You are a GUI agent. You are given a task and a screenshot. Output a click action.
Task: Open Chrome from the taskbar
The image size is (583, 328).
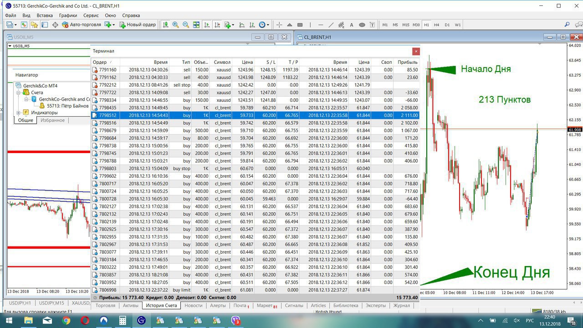[66, 321]
